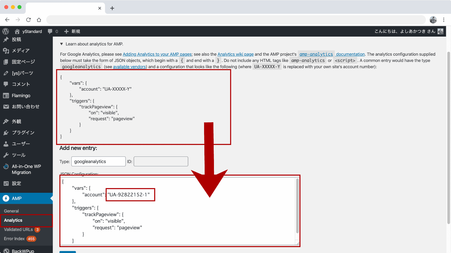Open お問い合わせ mail icon
The image size is (451, 253).
6,107
